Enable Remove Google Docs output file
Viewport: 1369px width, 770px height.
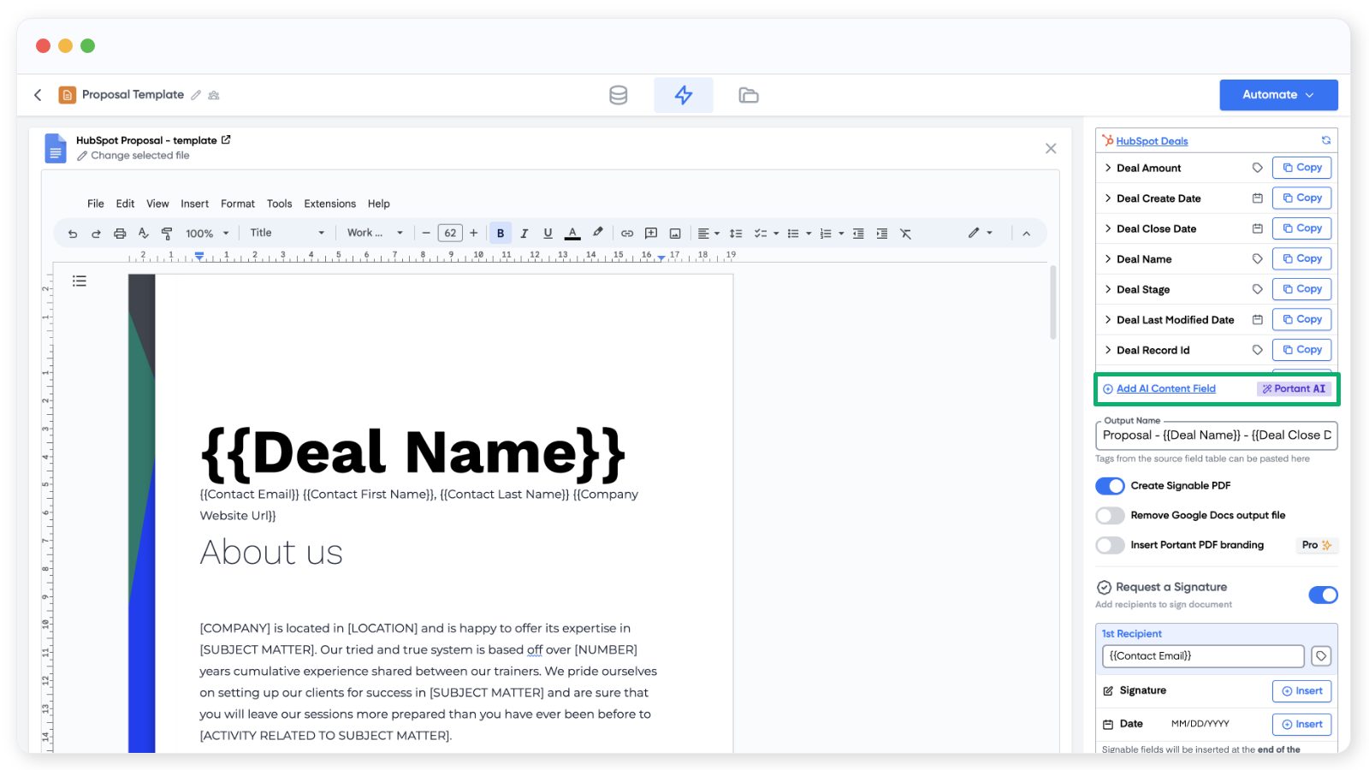tap(1110, 515)
